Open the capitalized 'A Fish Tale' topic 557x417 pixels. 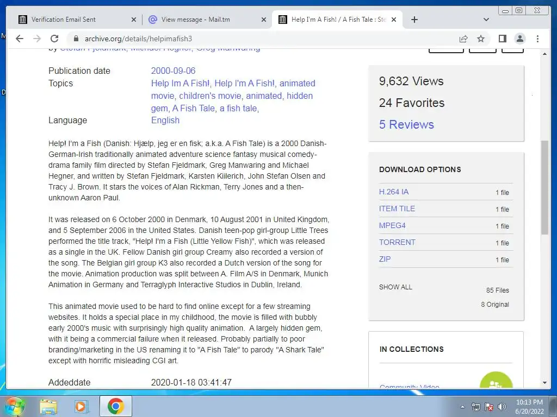[x=194, y=108]
